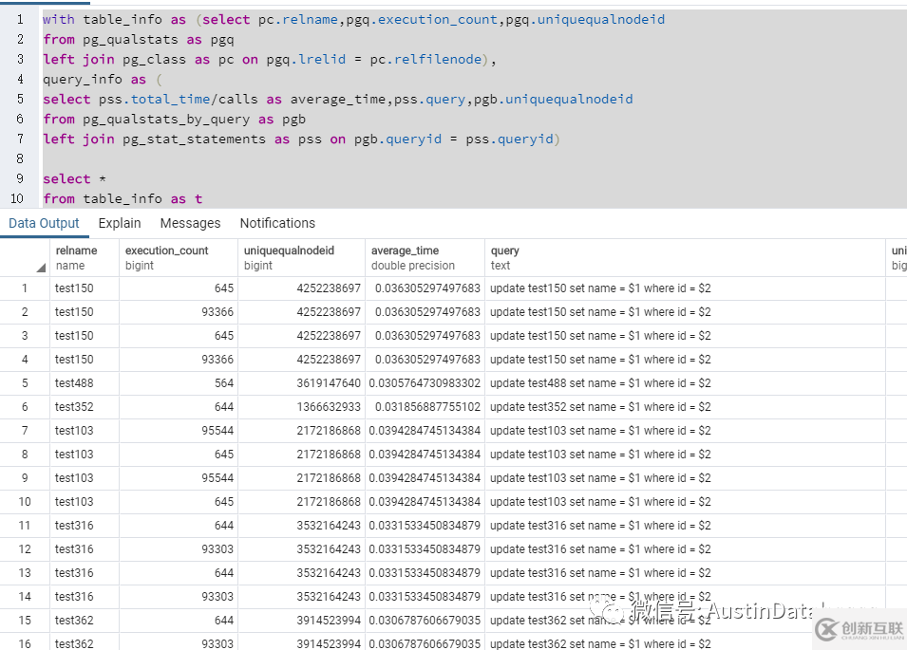
Task: Place cursor on 'from table_info as t' line
Action: pyautogui.click(x=123, y=198)
